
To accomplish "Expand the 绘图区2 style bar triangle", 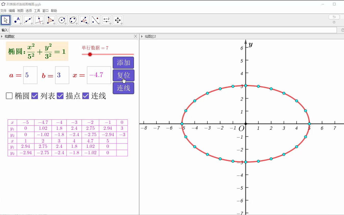I will pyautogui.click(x=142, y=36).
